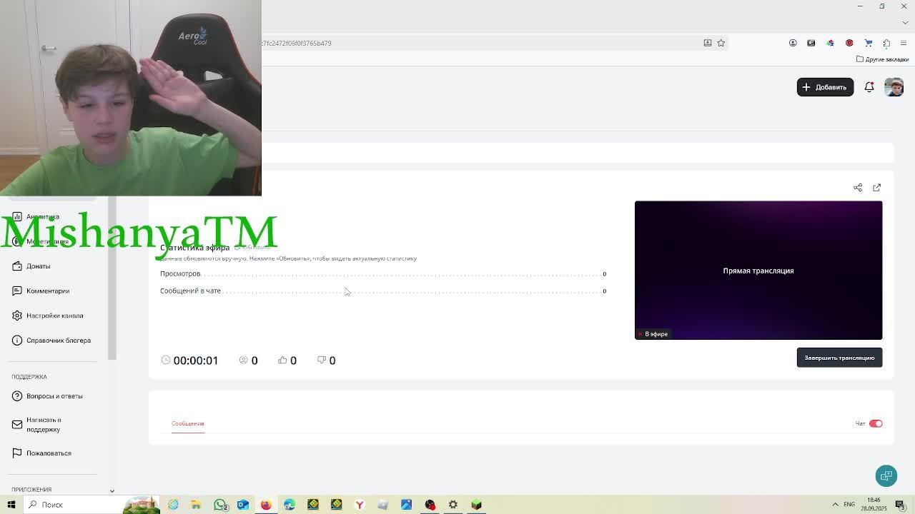Open the notification center in the tray

pos(900,505)
